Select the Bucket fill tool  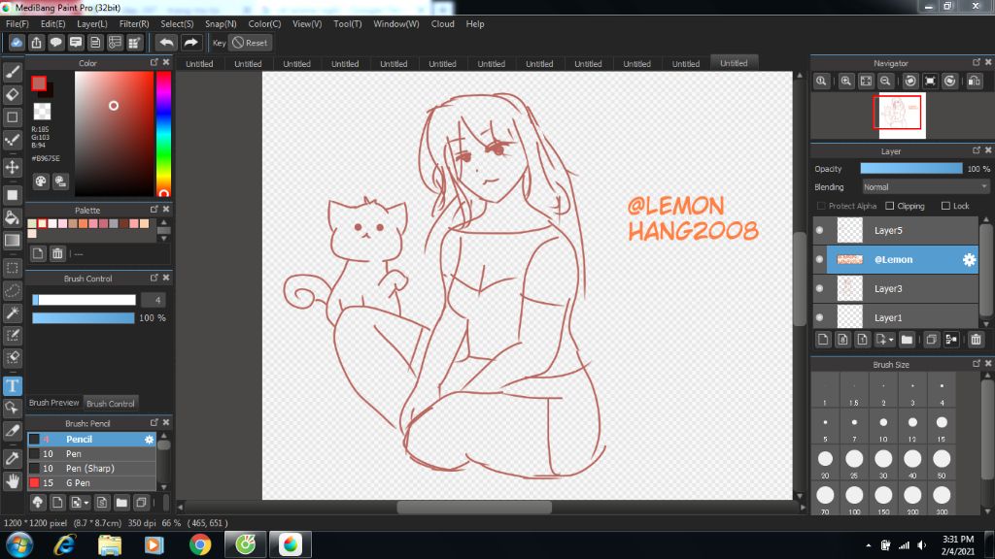[12, 217]
